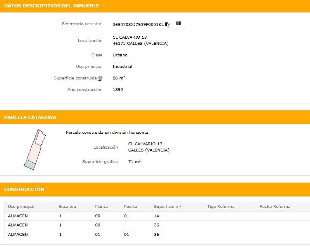The width and height of the screenshot is (310, 247).
Task: Open the parcel map thumbnail
Action: [34, 149]
